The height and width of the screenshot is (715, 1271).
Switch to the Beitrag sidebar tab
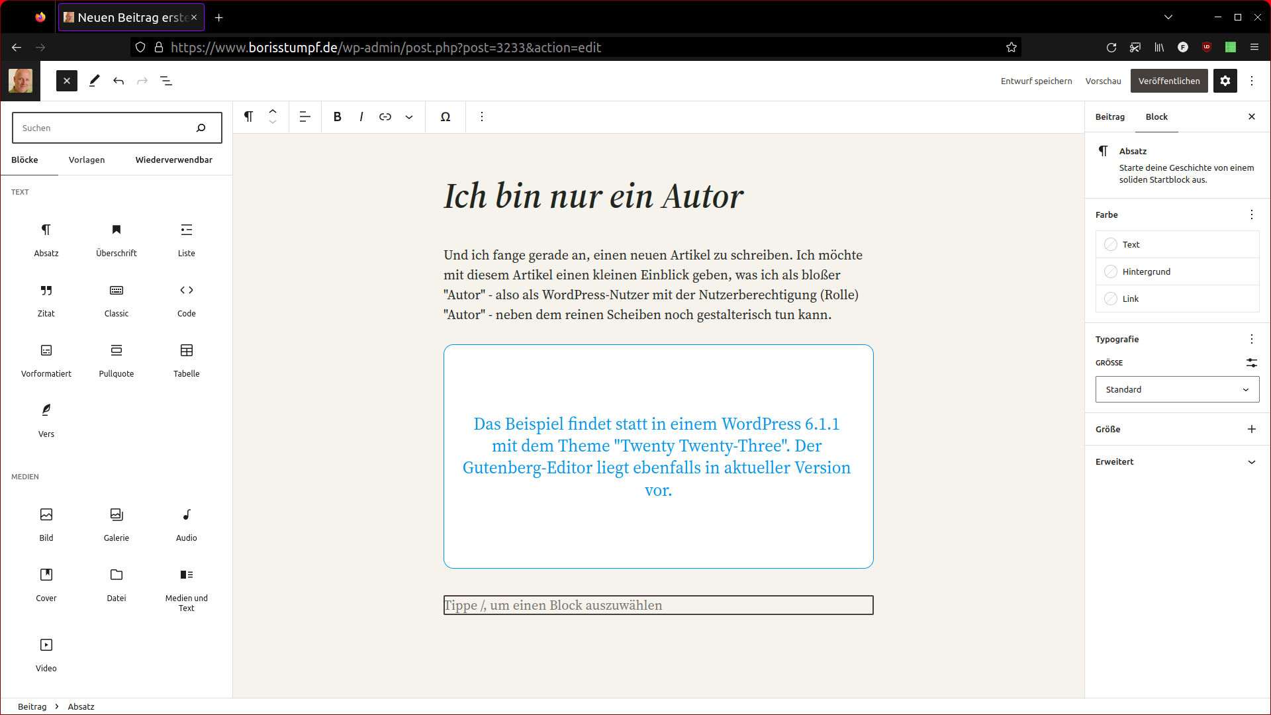click(1110, 117)
